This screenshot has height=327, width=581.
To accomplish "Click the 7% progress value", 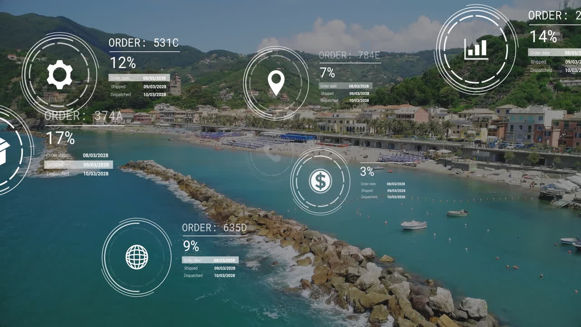I will (327, 73).
